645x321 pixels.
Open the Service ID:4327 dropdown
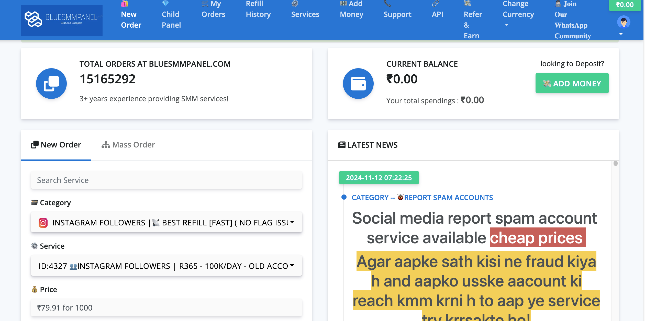click(x=166, y=266)
